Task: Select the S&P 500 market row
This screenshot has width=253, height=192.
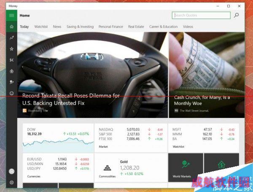Action: pyautogui.click(x=131, y=134)
